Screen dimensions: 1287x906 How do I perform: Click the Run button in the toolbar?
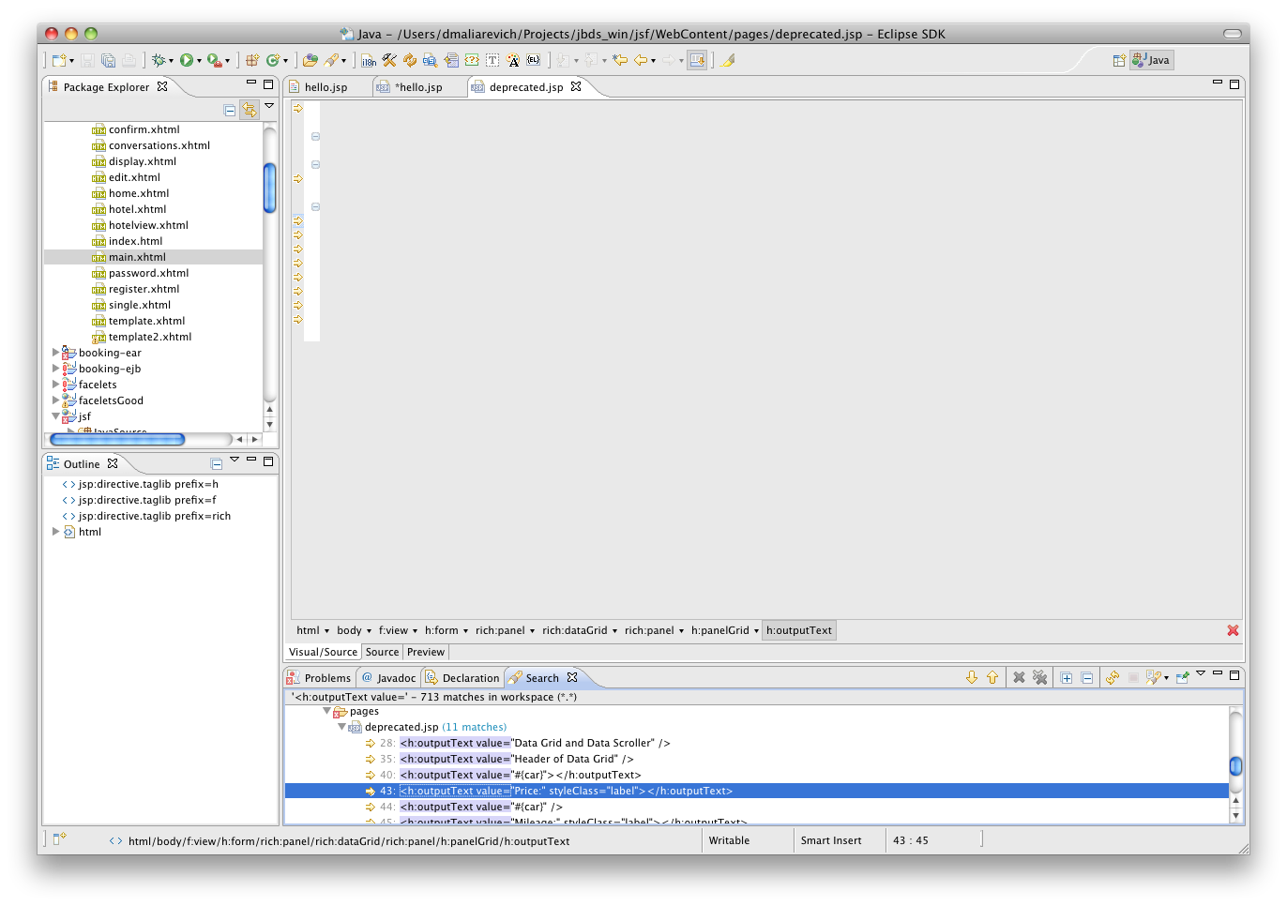pyautogui.click(x=187, y=60)
